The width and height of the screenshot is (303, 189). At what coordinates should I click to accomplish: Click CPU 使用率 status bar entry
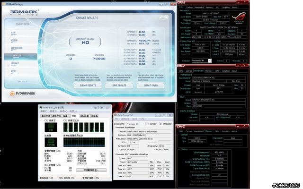click(67, 178)
